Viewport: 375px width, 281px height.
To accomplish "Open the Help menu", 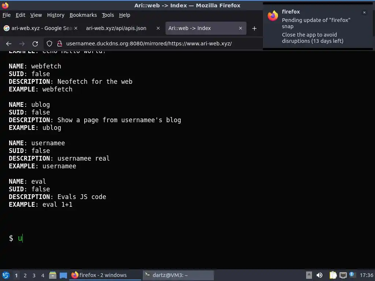I will pyautogui.click(x=125, y=15).
